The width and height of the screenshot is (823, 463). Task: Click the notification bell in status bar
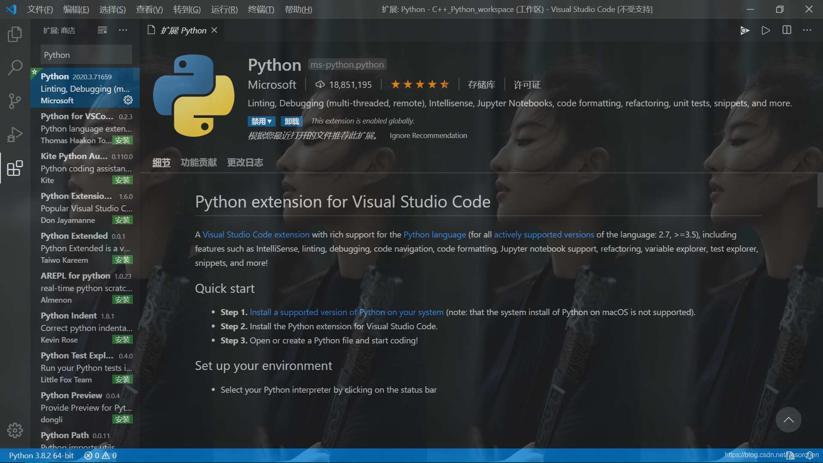coord(809,455)
